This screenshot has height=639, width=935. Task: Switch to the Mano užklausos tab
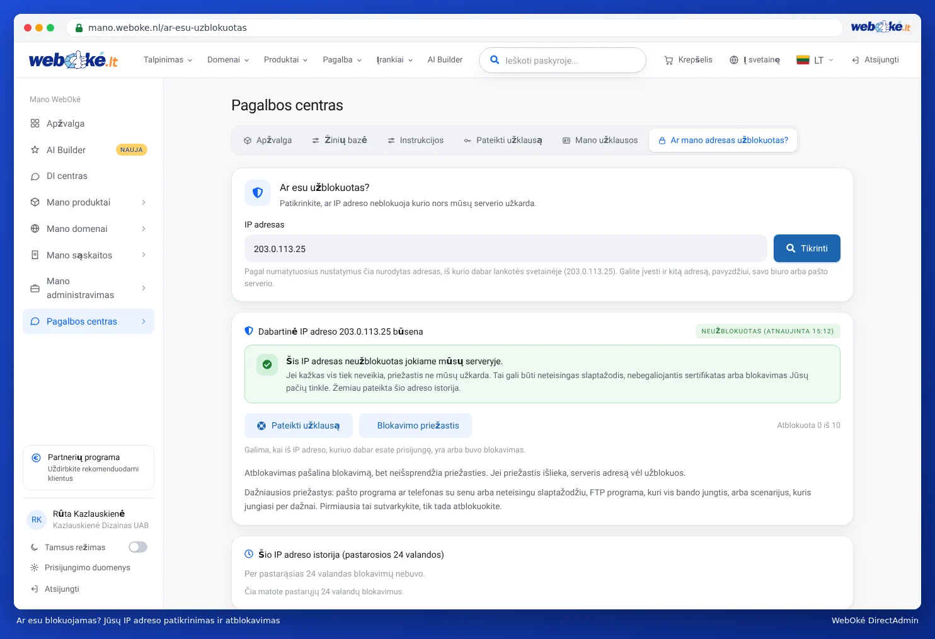pos(600,141)
